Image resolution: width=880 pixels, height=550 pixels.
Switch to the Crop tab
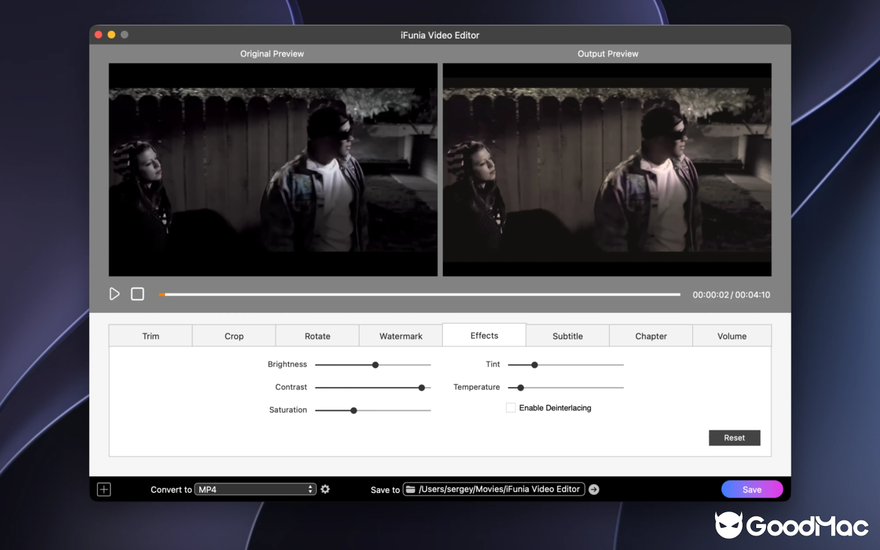(234, 336)
